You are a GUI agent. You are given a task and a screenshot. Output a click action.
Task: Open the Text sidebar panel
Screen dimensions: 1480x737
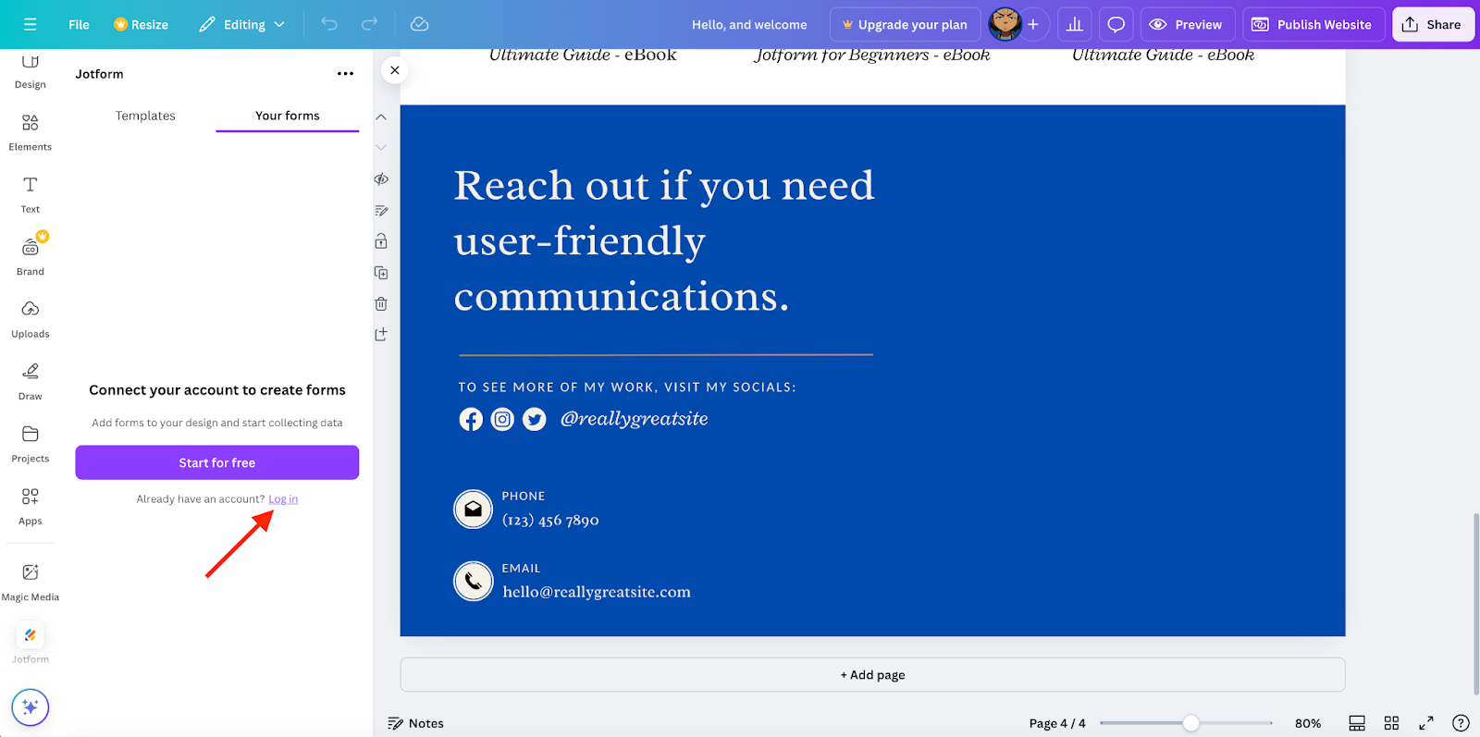click(30, 194)
